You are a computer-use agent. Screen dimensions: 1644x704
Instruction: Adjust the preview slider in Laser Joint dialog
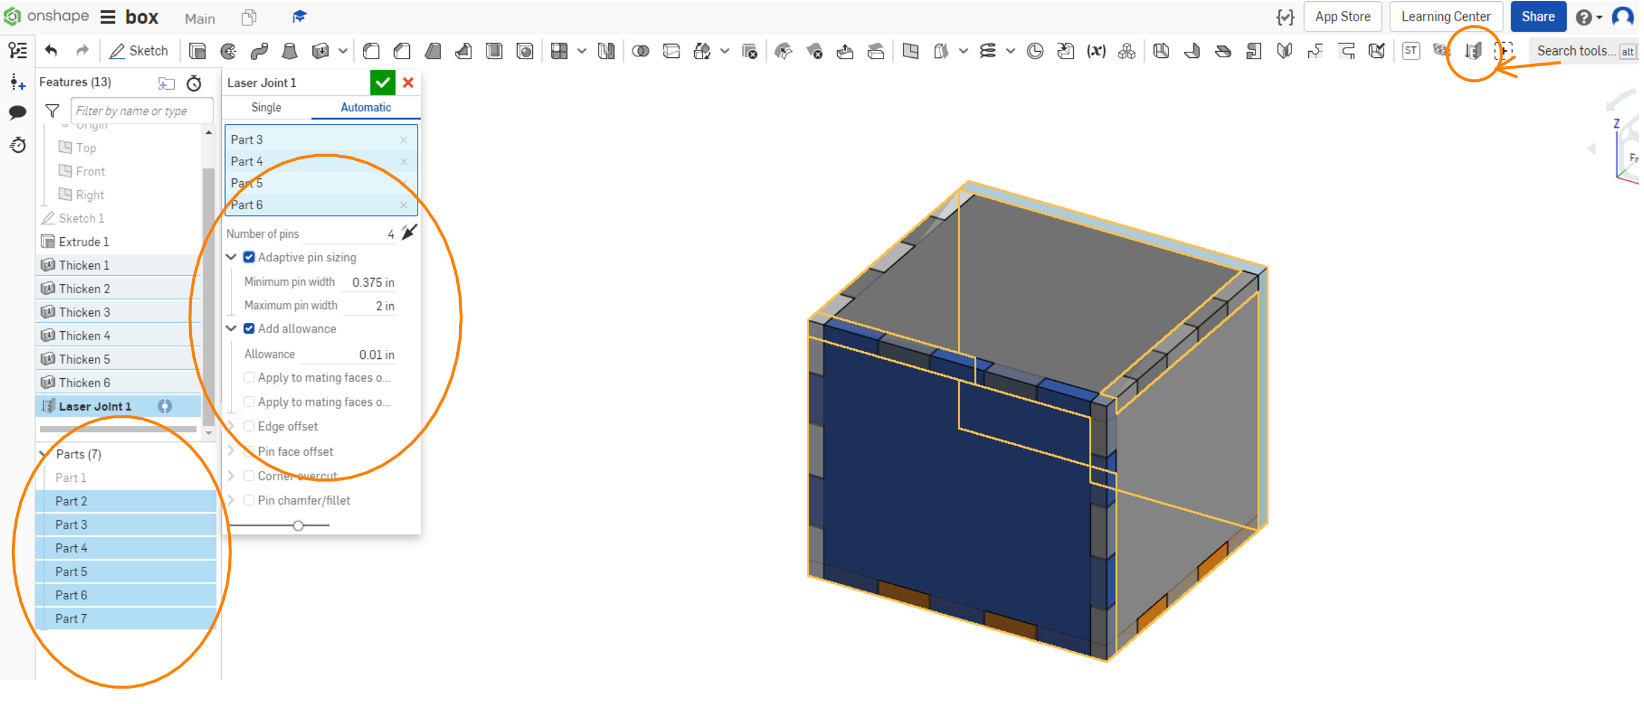[x=298, y=526]
